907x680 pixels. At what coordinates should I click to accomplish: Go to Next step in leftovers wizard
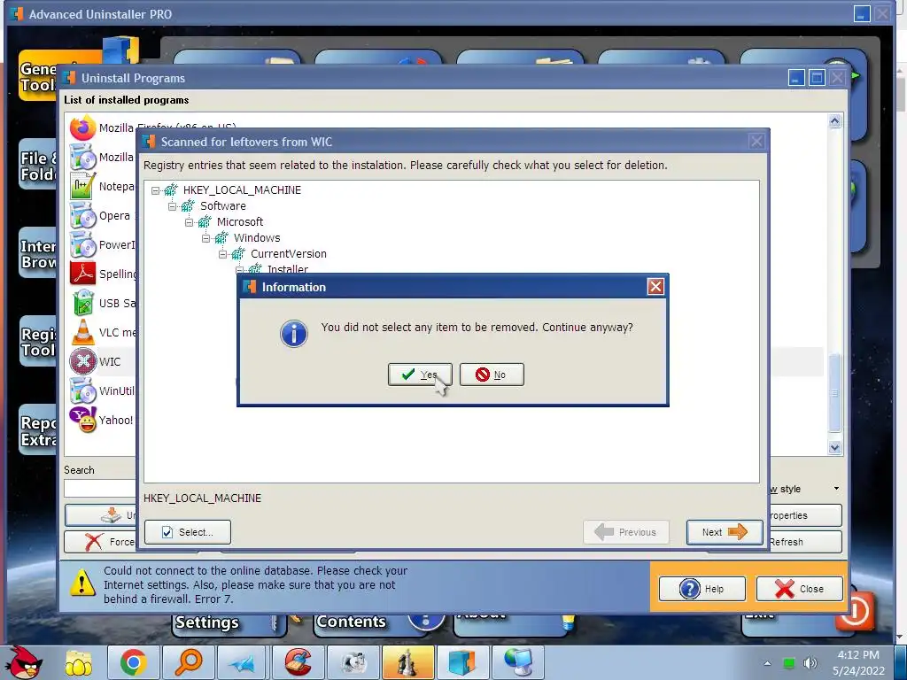pos(725,532)
